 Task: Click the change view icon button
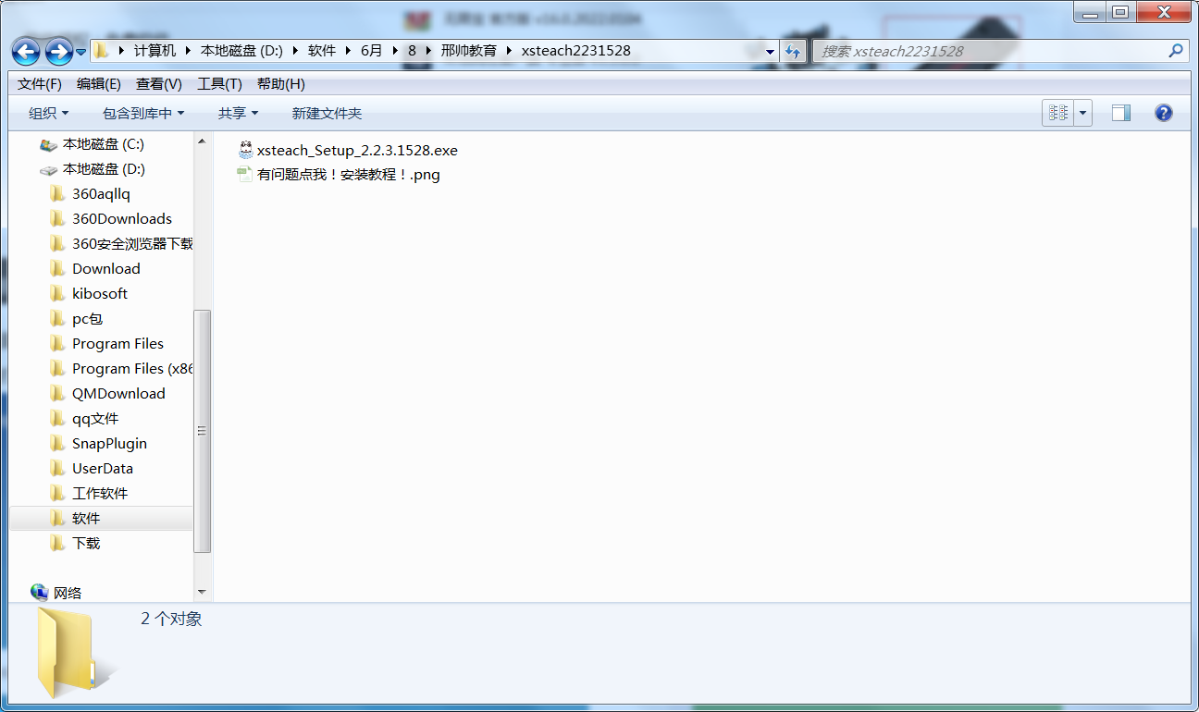(1058, 113)
